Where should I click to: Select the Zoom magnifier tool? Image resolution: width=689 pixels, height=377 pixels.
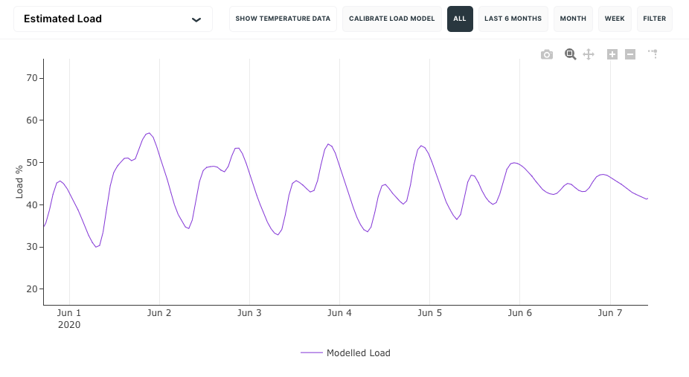tap(571, 54)
